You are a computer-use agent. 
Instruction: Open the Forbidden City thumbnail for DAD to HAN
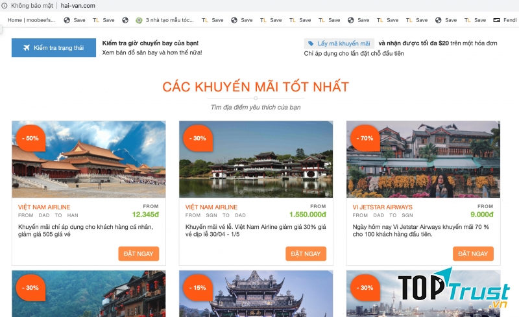(89, 159)
